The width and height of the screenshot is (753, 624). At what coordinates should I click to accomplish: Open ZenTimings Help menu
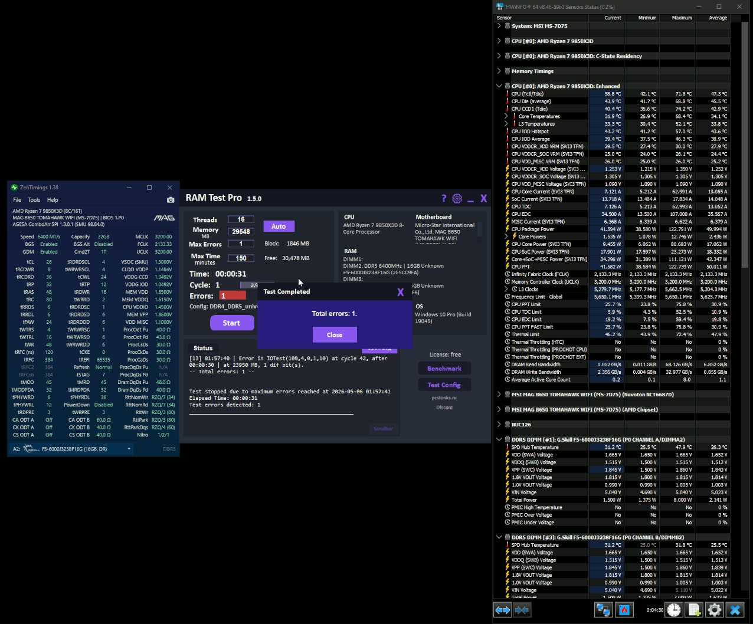[53, 200]
